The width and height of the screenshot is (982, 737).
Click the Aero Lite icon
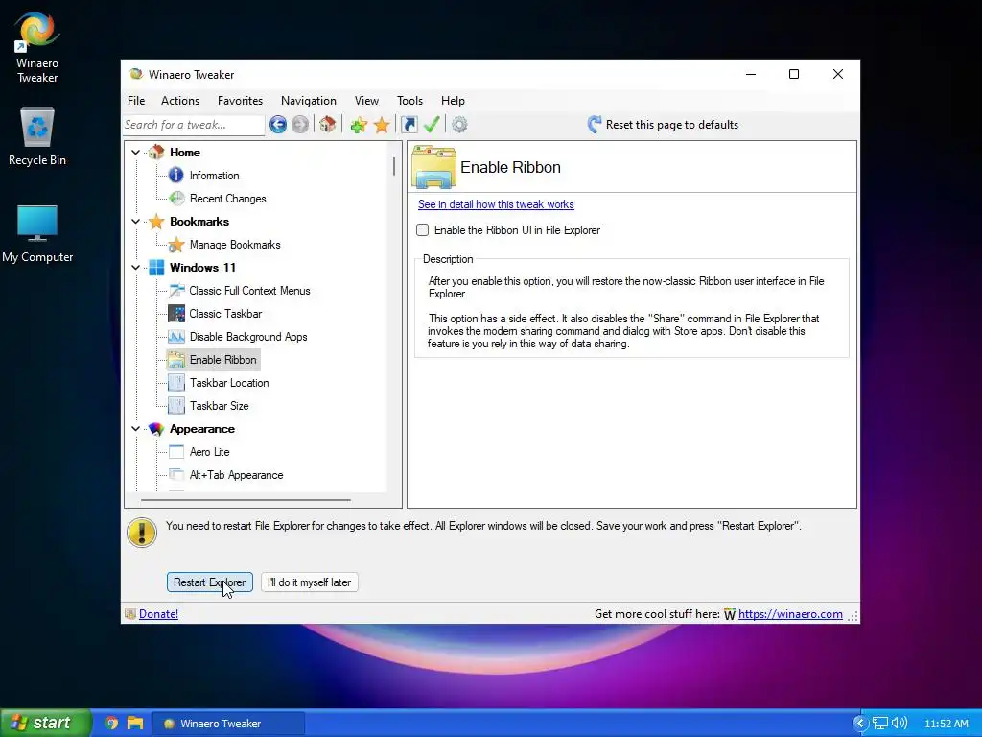[x=176, y=452]
